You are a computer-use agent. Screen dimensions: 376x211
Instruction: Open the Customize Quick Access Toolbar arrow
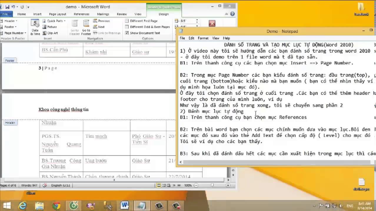click(28, 7)
